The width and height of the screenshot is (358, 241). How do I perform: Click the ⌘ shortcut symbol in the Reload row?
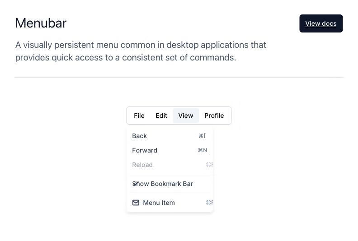coord(209,165)
